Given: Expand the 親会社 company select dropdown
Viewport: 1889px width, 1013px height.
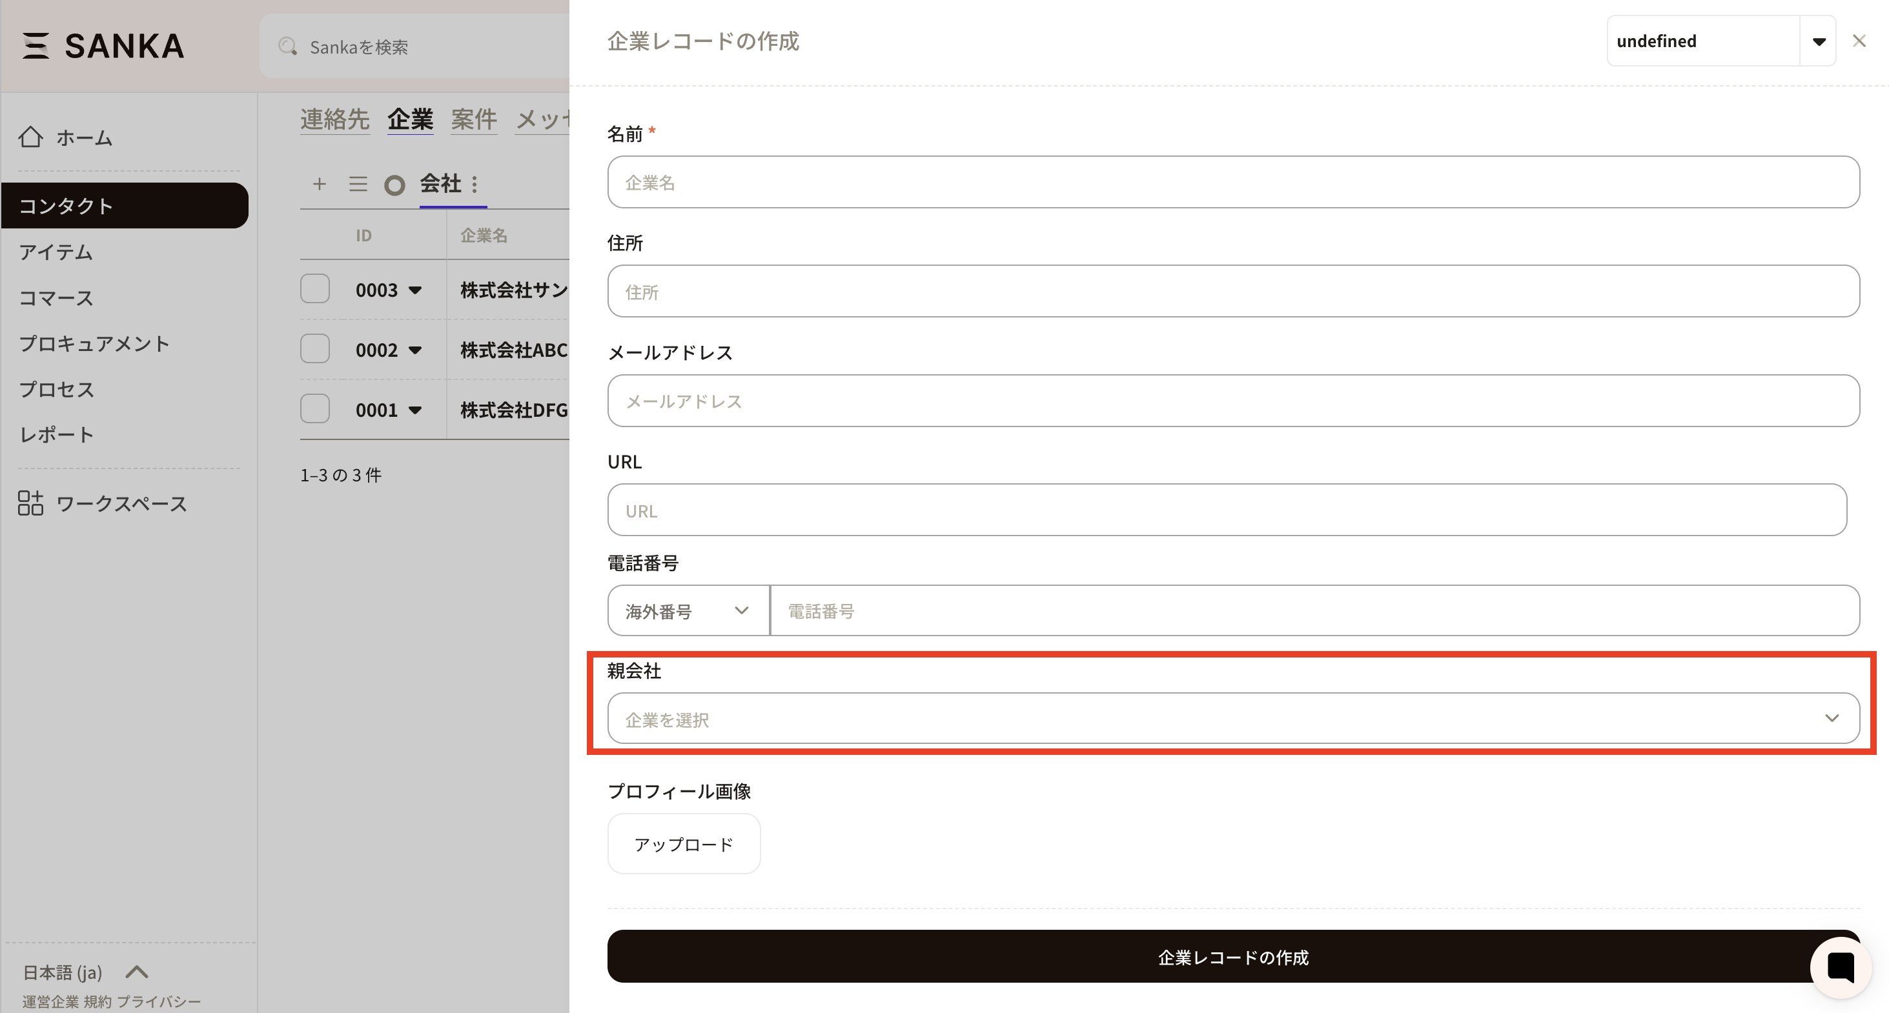Looking at the screenshot, I should click(x=1232, y=718).
